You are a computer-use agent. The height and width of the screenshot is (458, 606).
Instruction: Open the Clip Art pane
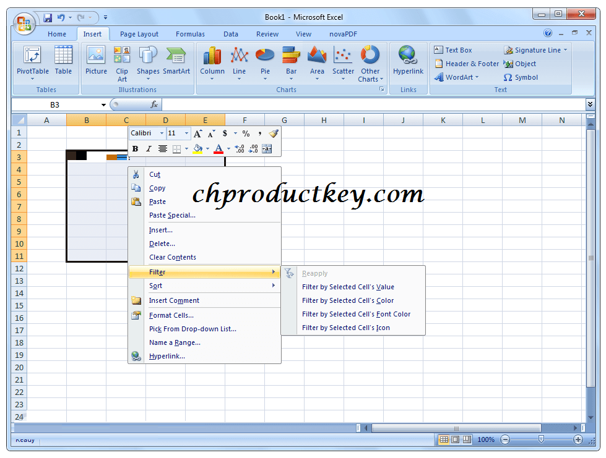[x=122, y=64]
